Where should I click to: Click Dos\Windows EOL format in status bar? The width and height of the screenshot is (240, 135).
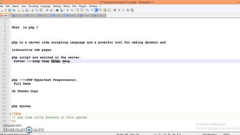point(210,134)
